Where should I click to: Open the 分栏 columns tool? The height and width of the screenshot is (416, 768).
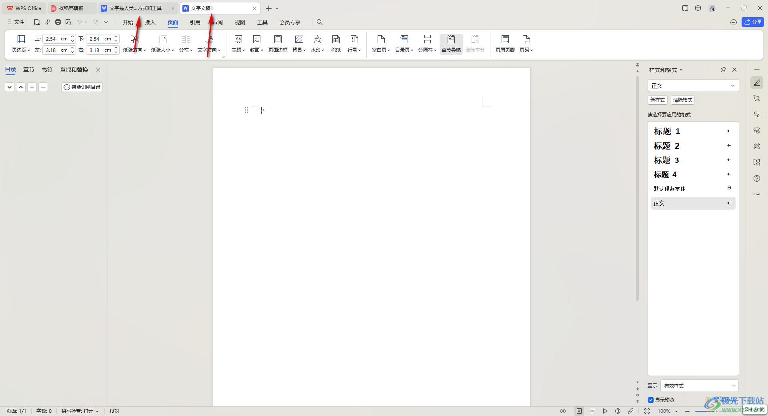coord(186,44)
